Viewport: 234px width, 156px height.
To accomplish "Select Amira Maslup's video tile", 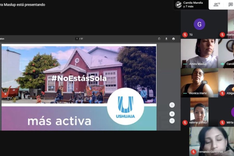I will point(199,54).
